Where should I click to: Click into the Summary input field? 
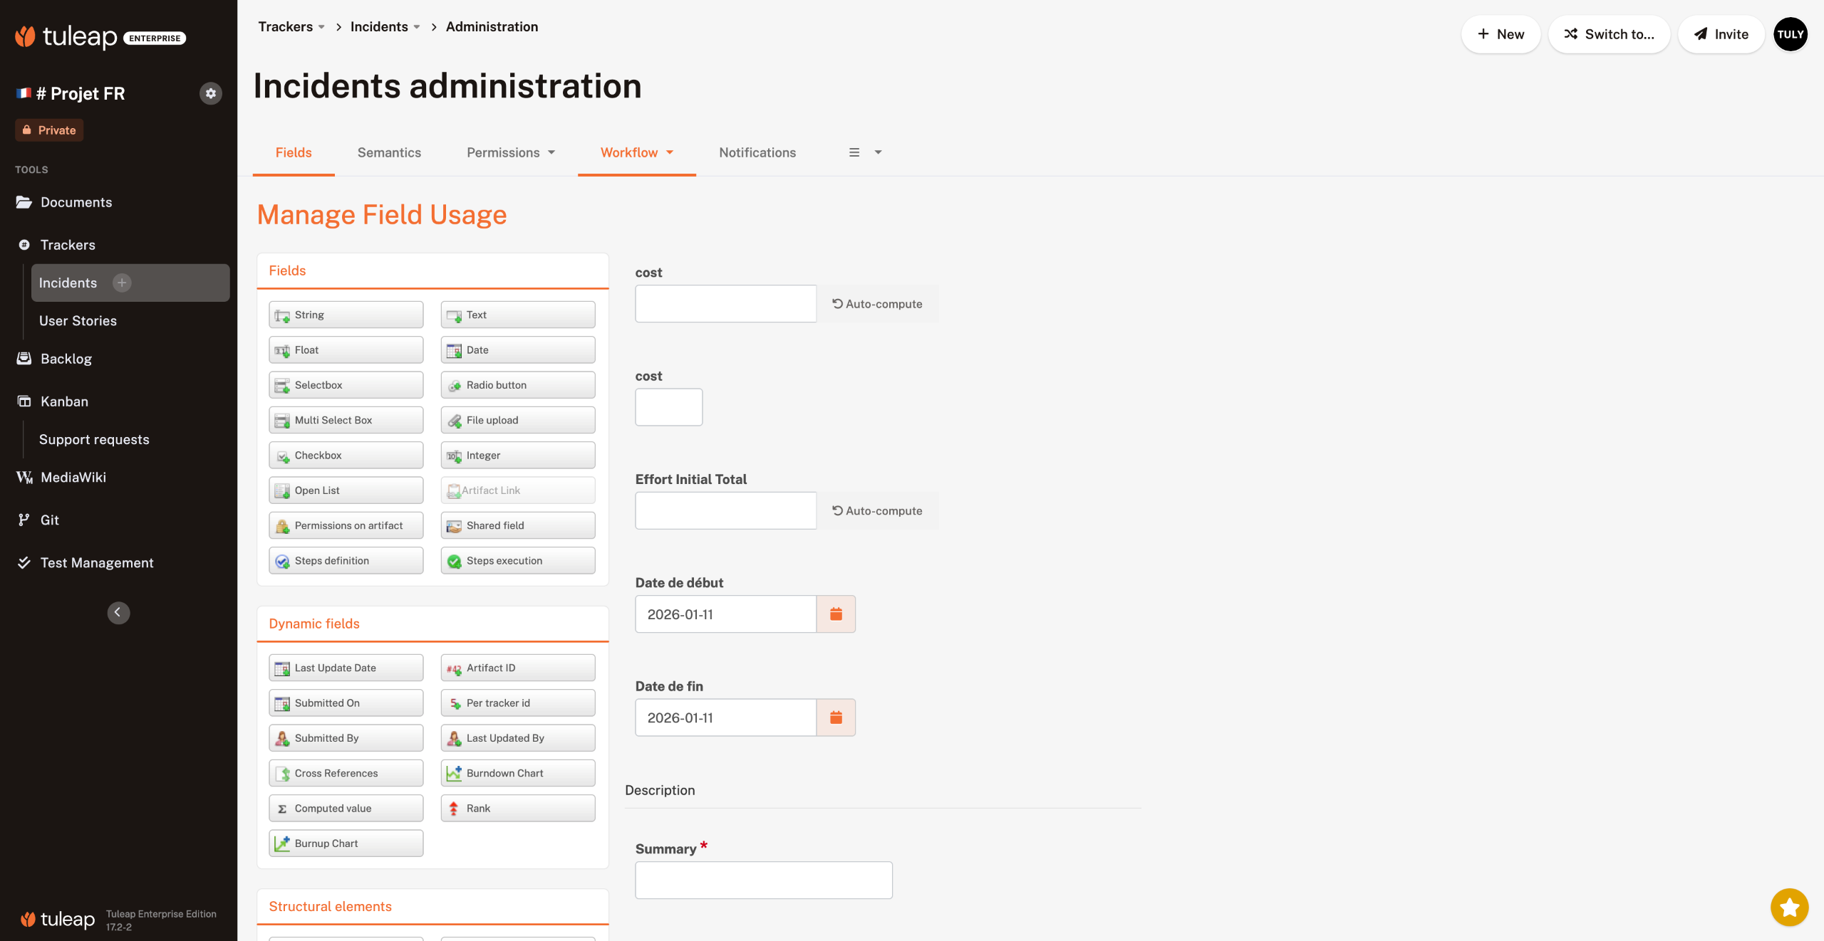point(763,880)
